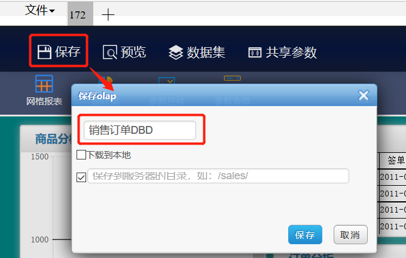This screenshot has width=406, height=258.
Task: Enable the 下载到本地 checkbox
Action: (x=81, y=155)
